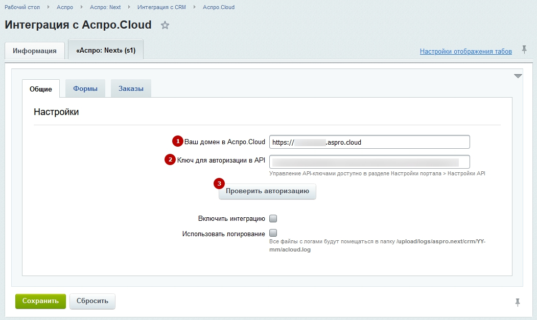This screenshot has width=537, height=320.
Task: Click the green 'Сохранить' button
Action: (x=40, y=301)
